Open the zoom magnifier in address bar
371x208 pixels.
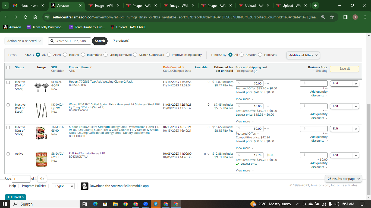pos(323,17)
